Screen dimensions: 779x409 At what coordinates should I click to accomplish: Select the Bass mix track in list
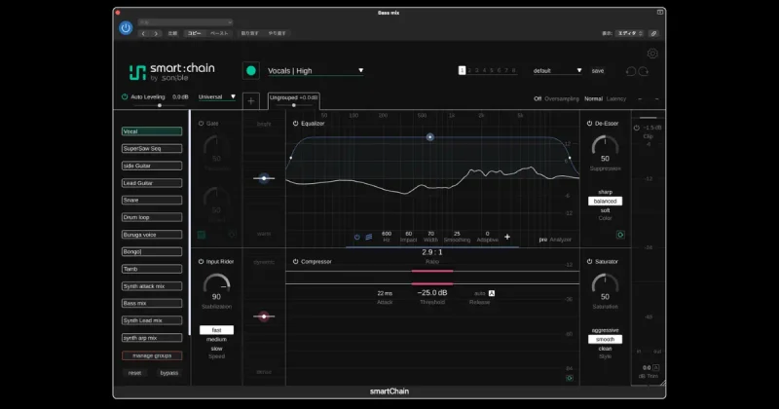click(152, 303)
